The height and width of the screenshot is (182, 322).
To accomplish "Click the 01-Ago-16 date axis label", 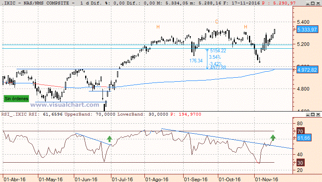I will [157, 179].
